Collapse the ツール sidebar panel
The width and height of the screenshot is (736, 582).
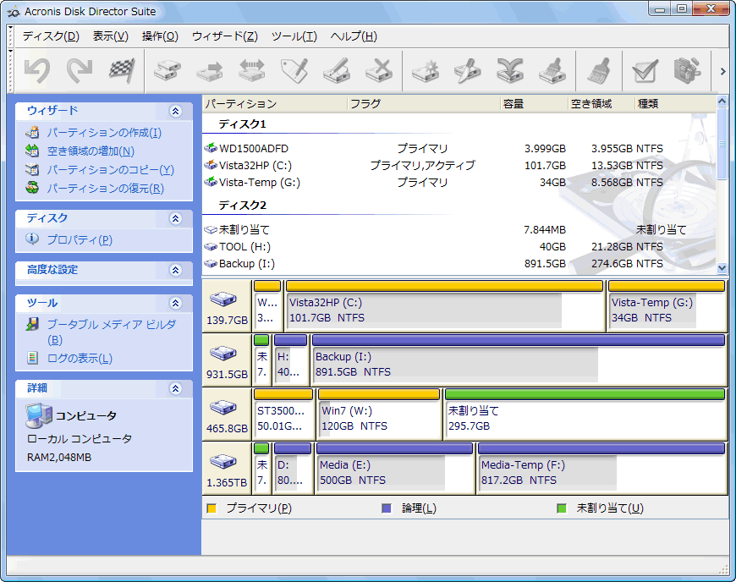click(x=176, y=303)
